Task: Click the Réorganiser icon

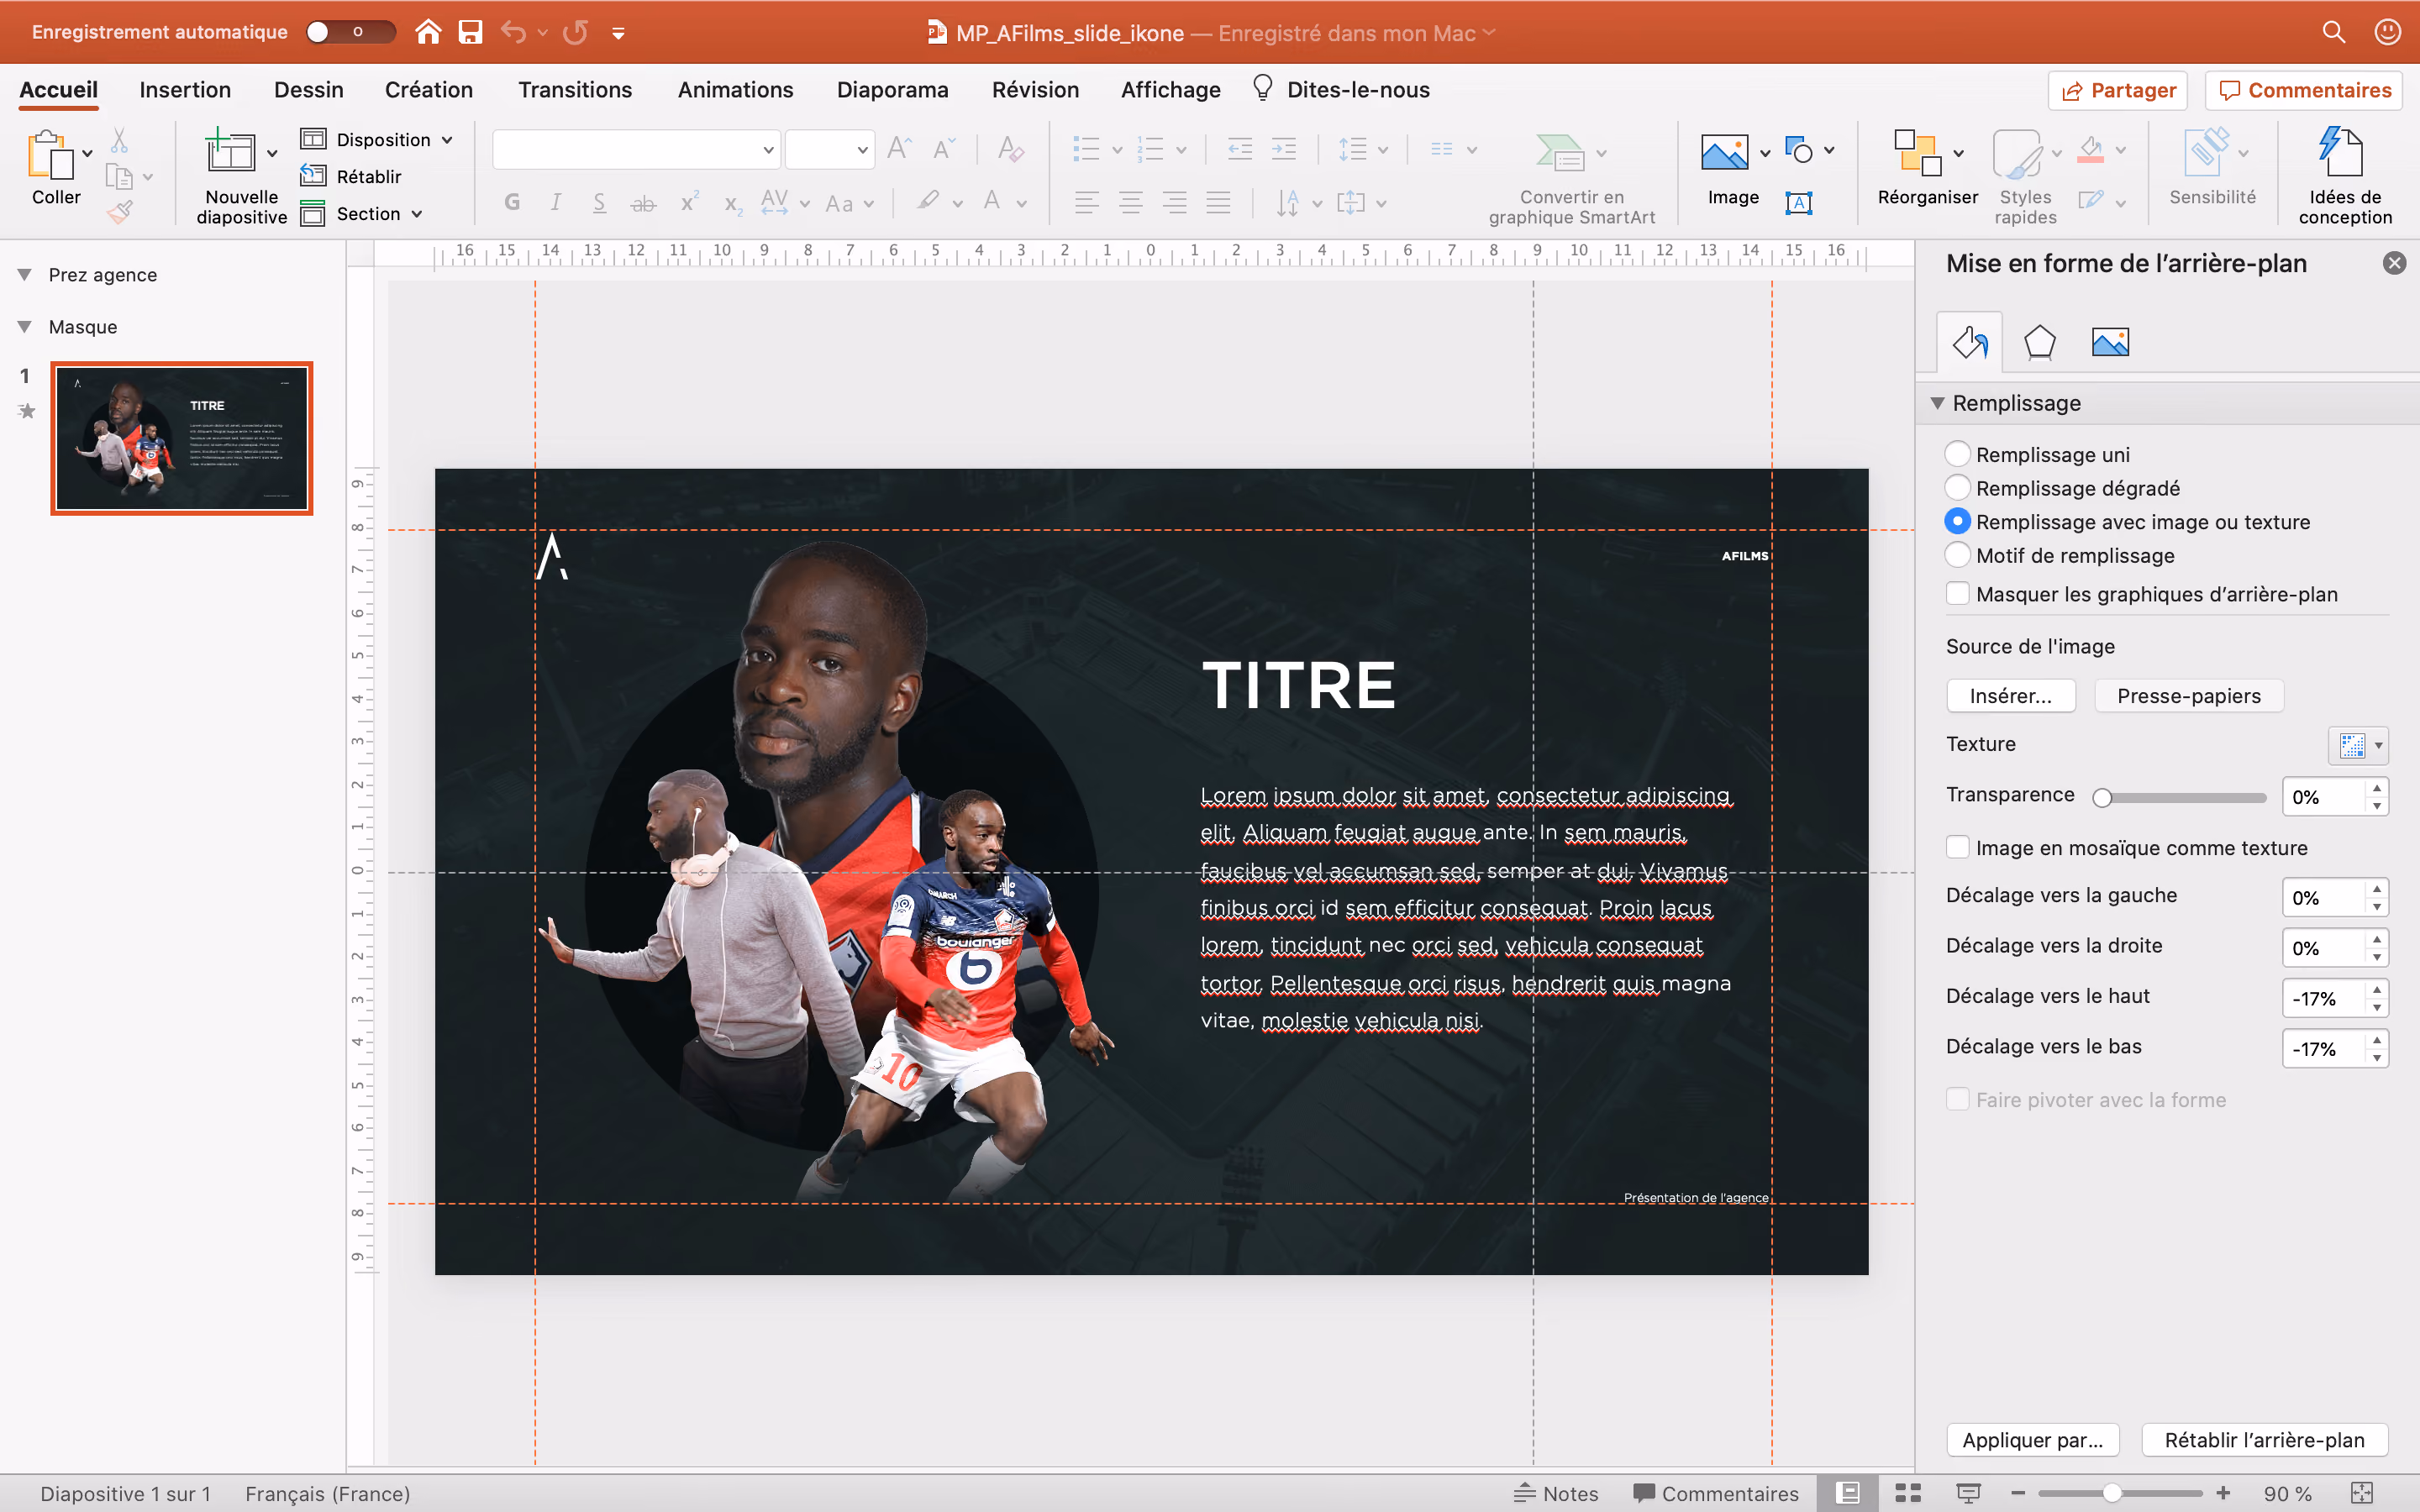Action: 1918,153
